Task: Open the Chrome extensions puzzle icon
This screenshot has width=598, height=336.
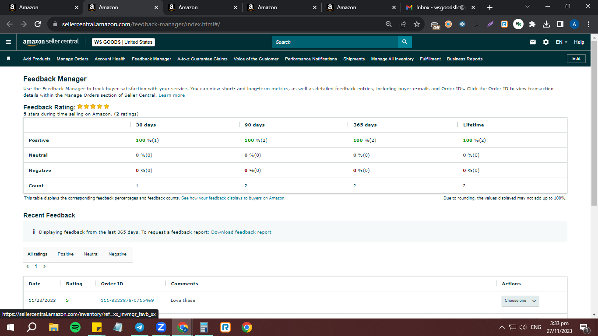Action: pos(532,24)
